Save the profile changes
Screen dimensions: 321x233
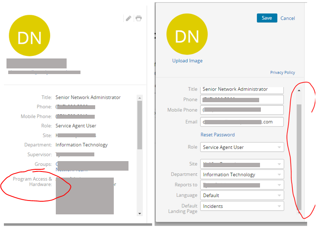pyautogui.click(x=267, y=18)
